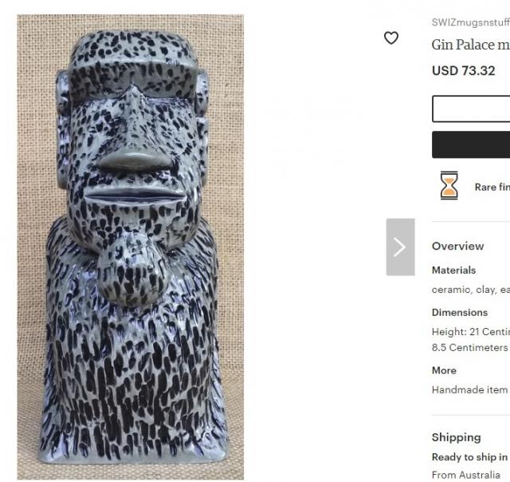
Task: Click the hourglass Rare find icon
Action: 449,185
